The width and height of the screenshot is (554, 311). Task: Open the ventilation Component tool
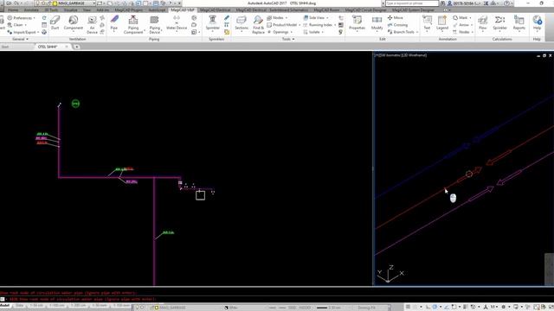click(73, 23)
